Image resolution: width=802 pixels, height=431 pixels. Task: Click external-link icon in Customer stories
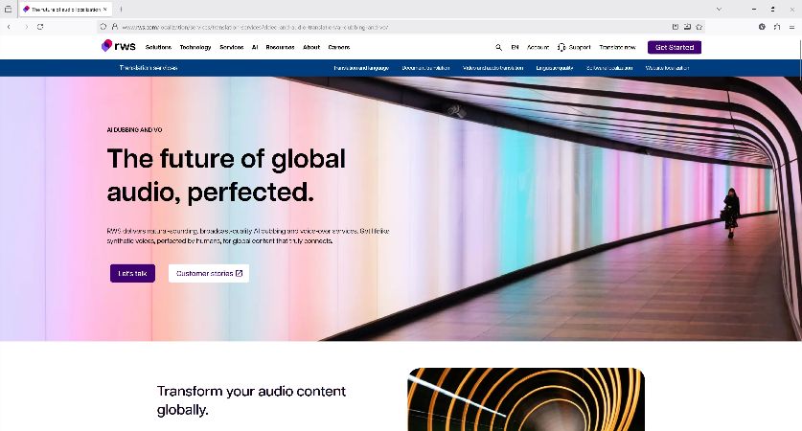tap(239, 274)
